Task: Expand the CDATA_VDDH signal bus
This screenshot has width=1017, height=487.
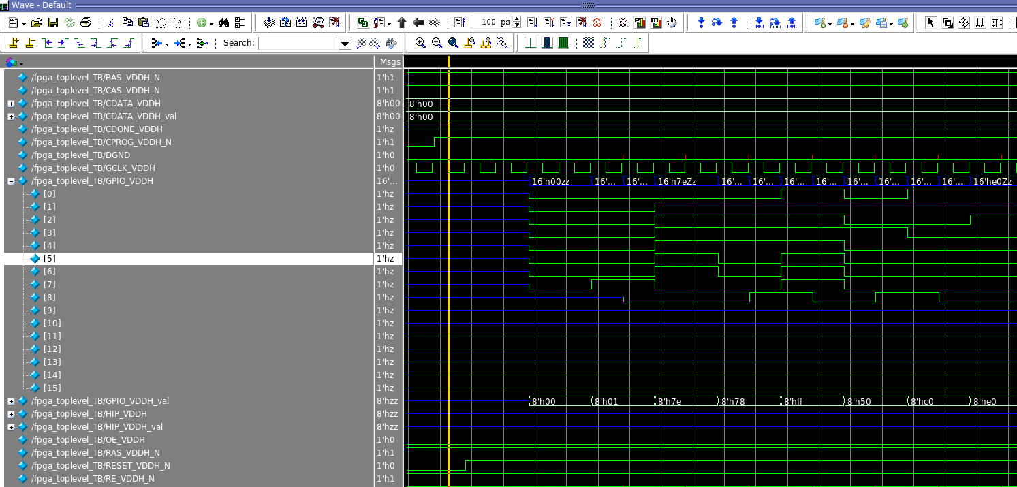Action: [x=11, y=104]
